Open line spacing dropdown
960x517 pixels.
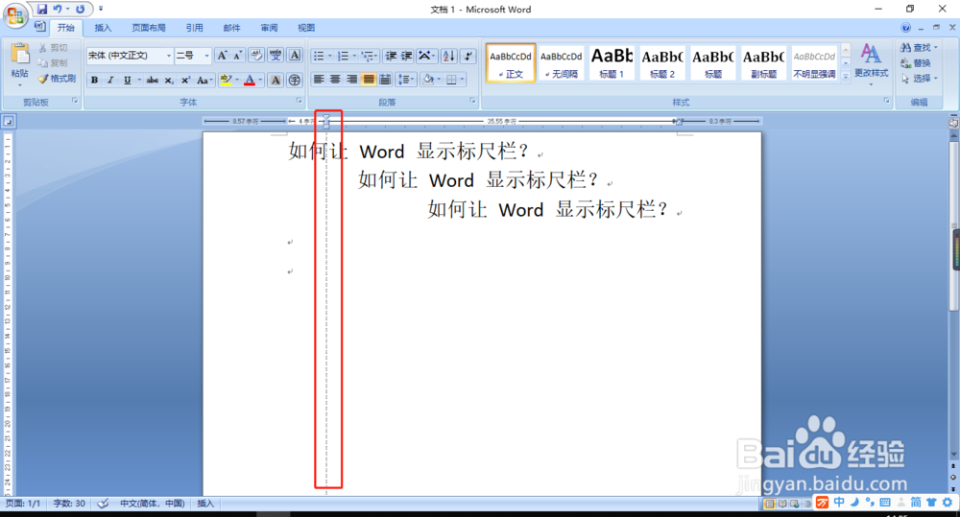(x=406, y=80)
